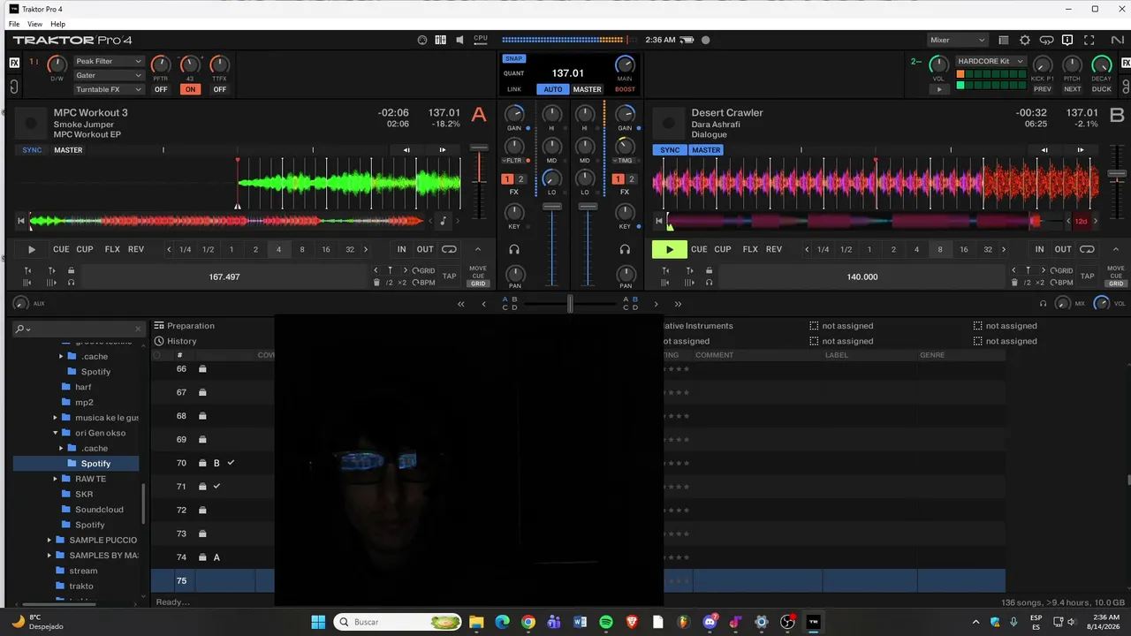Viewport: 1131px width, 636px height.
Task: Open Peak Filter effect dropdown
Action: tap(108, 62)
